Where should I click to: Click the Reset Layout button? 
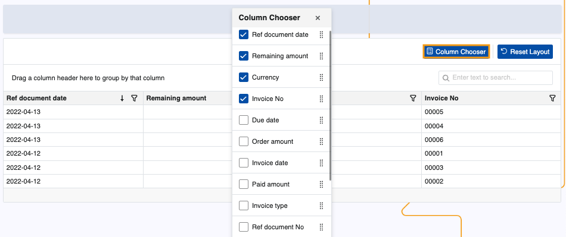click(525, 52)
